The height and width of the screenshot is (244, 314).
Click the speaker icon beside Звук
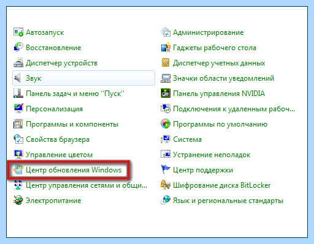pos(18,78)
